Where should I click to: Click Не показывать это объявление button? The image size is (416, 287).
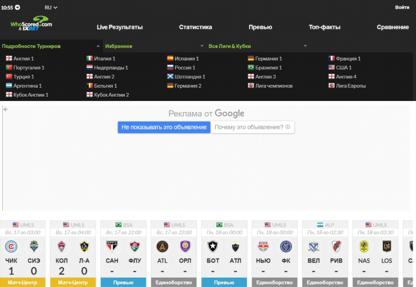[164, 127]
